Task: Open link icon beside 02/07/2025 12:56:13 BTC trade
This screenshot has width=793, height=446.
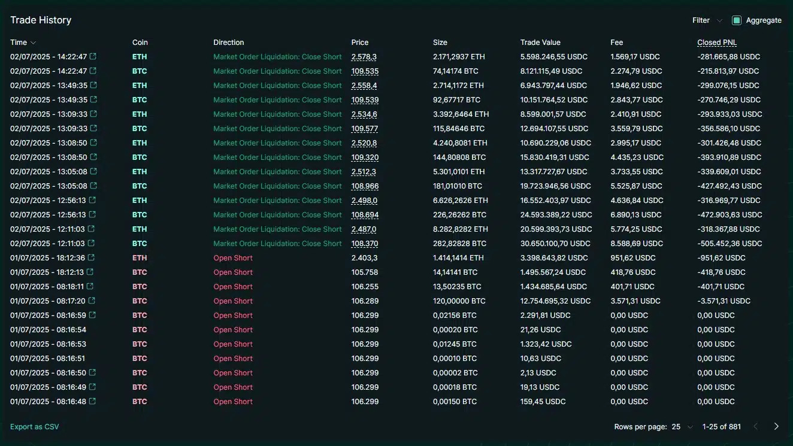Action: (x=92, y=215)
